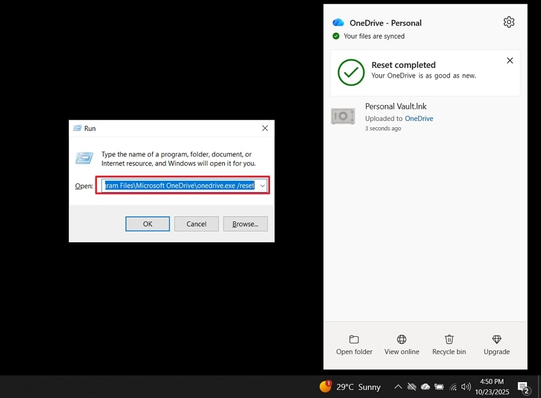The image size is (541, 398).
Task: Open the notification center from the taskbar
Action: click(x=524, y=387)
